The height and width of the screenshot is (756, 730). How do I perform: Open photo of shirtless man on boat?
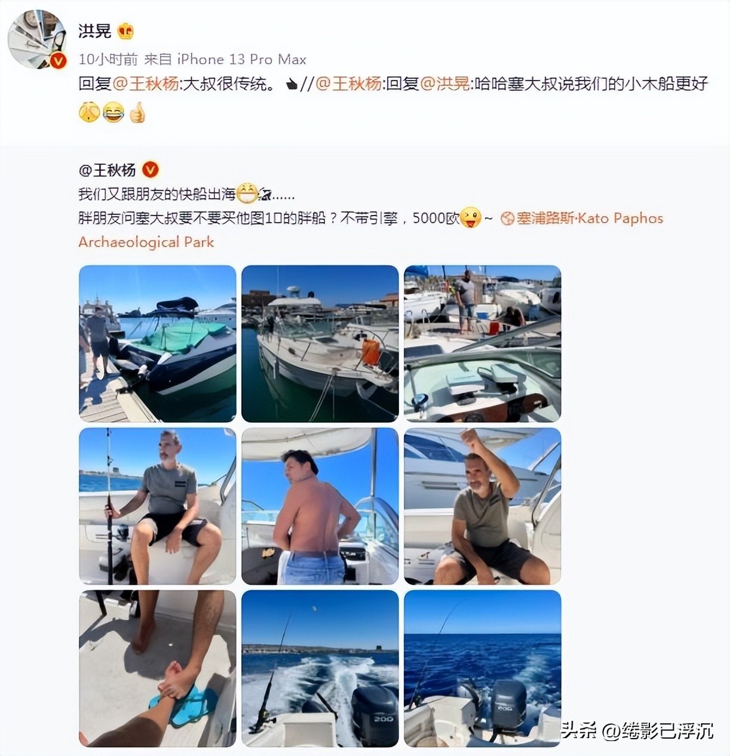pos(320,506)
